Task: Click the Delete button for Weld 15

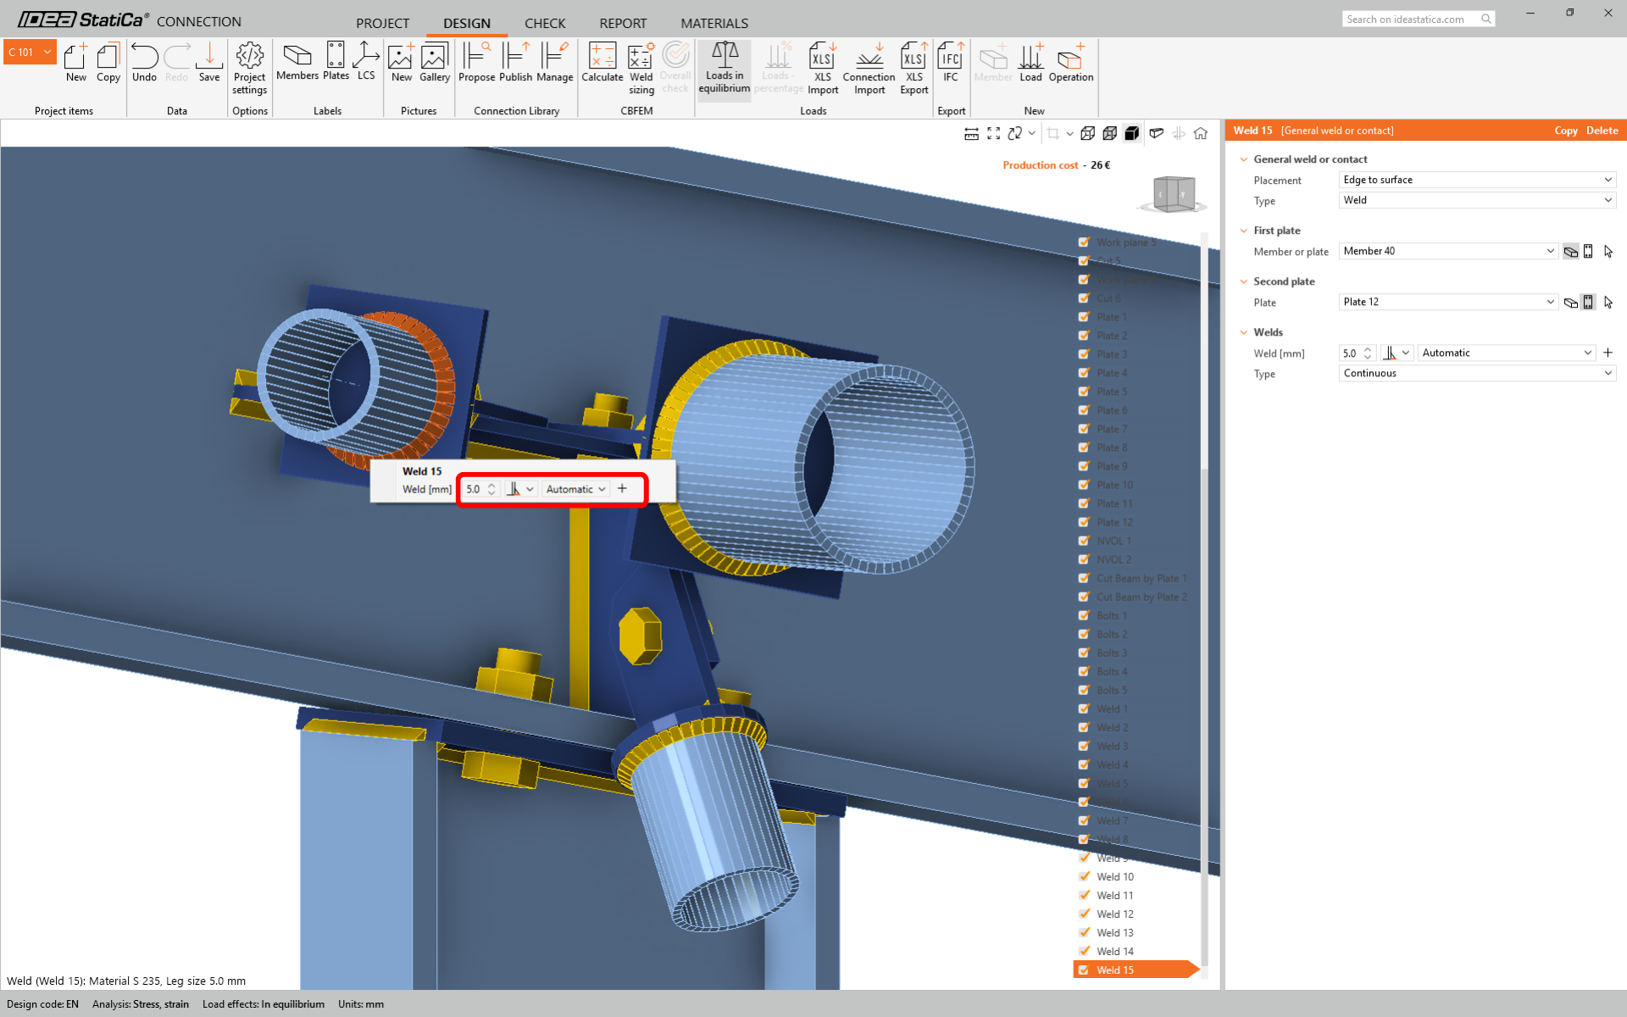Action: coord(1602,131)
